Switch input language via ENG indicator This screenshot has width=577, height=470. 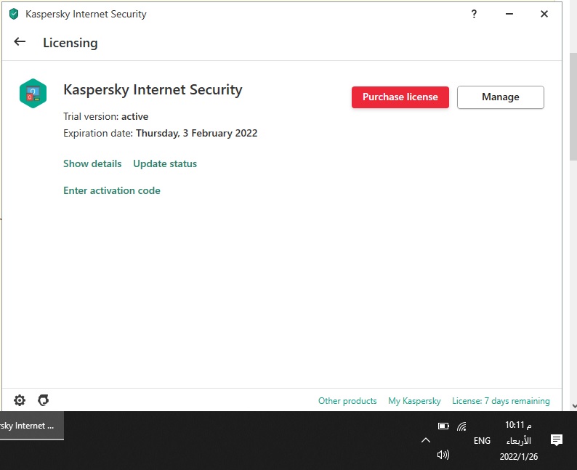[482, 440]
